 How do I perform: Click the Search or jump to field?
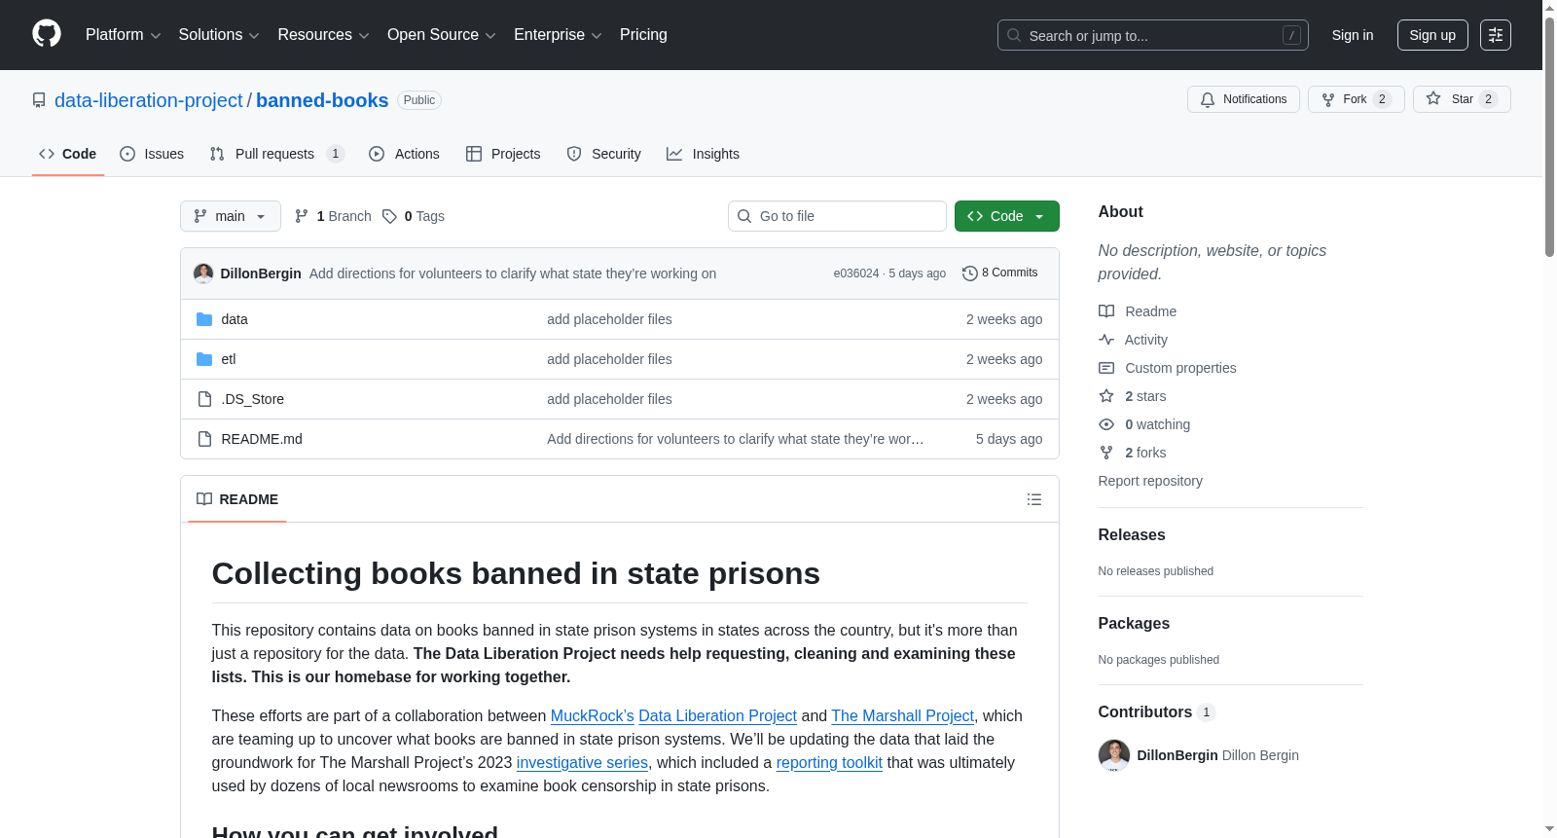click(x=1153, y=35)
